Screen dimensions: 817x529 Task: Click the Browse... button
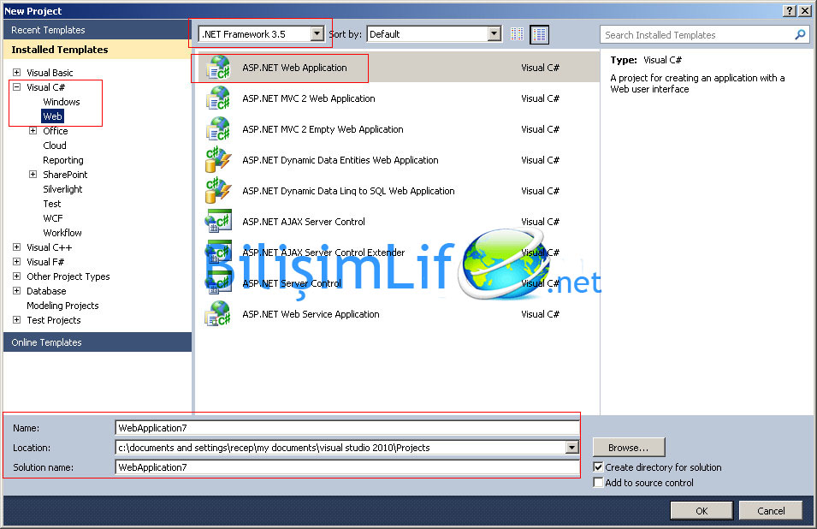tap(629, 448)
